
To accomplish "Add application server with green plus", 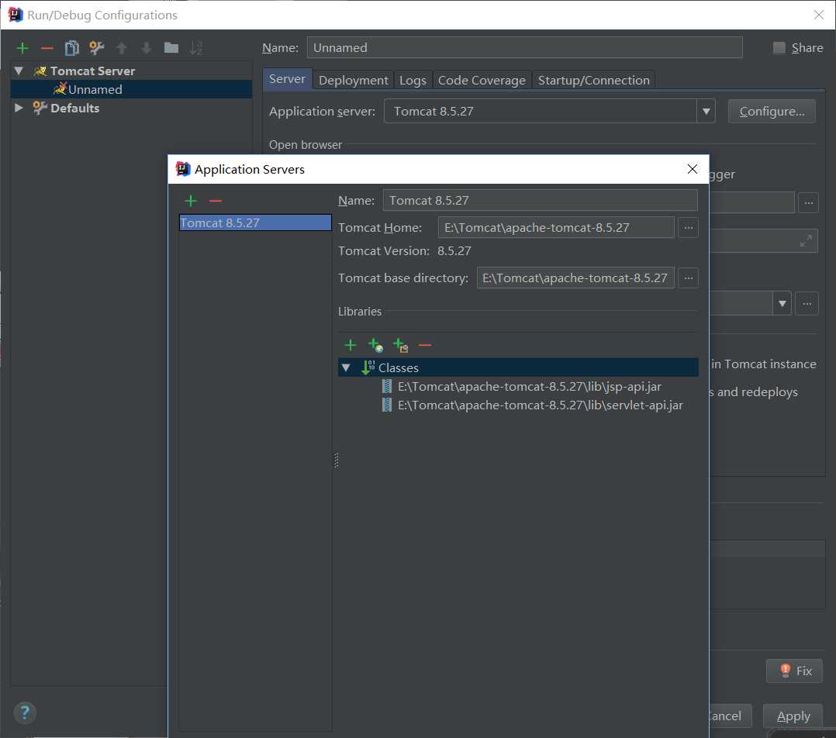I will [191, 201].
